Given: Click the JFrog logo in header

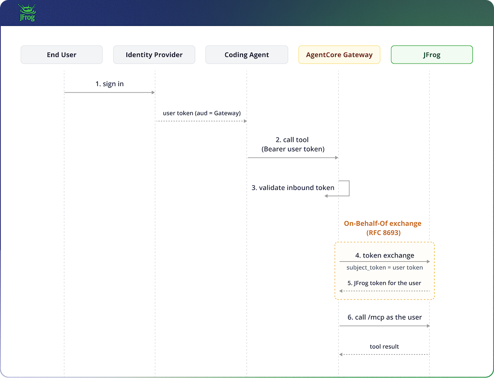Looking at the screenshot, I should coord(27,13).
